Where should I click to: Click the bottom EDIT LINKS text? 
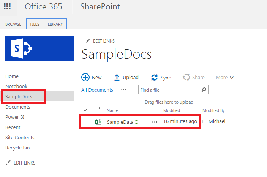click(25, 163)
